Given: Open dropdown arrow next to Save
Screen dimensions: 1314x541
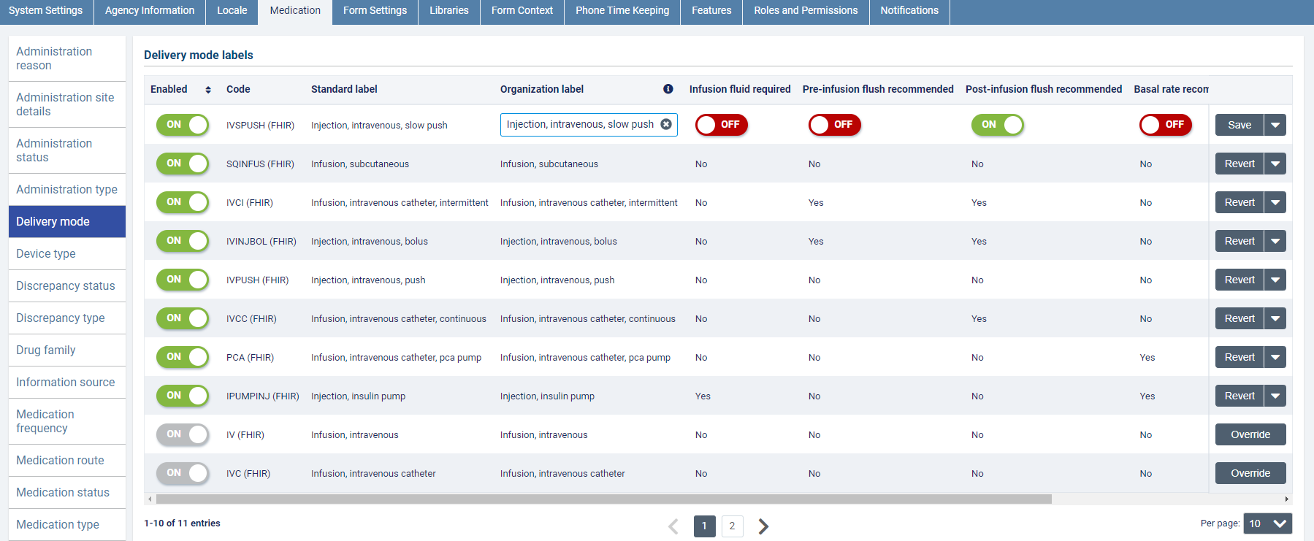Looking at the screenshot, I should click(1275, 125).
